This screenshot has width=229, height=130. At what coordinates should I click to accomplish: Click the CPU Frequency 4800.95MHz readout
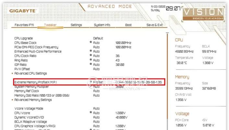184,51
